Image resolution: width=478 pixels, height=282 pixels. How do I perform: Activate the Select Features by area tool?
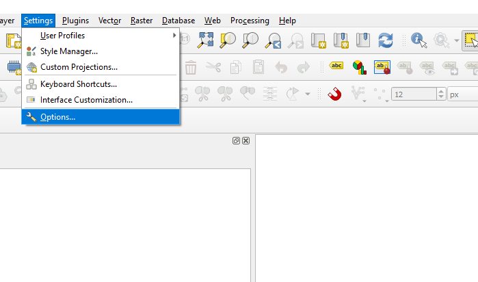470,40
